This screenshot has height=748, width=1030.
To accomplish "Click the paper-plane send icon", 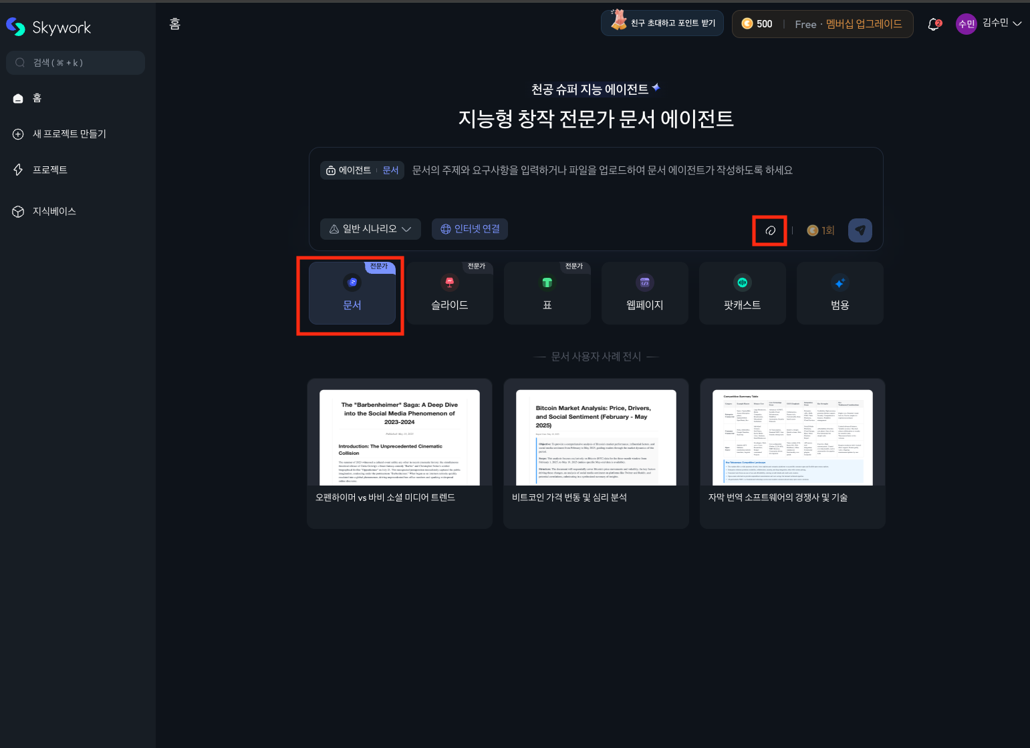I will (x=860, y=230).
